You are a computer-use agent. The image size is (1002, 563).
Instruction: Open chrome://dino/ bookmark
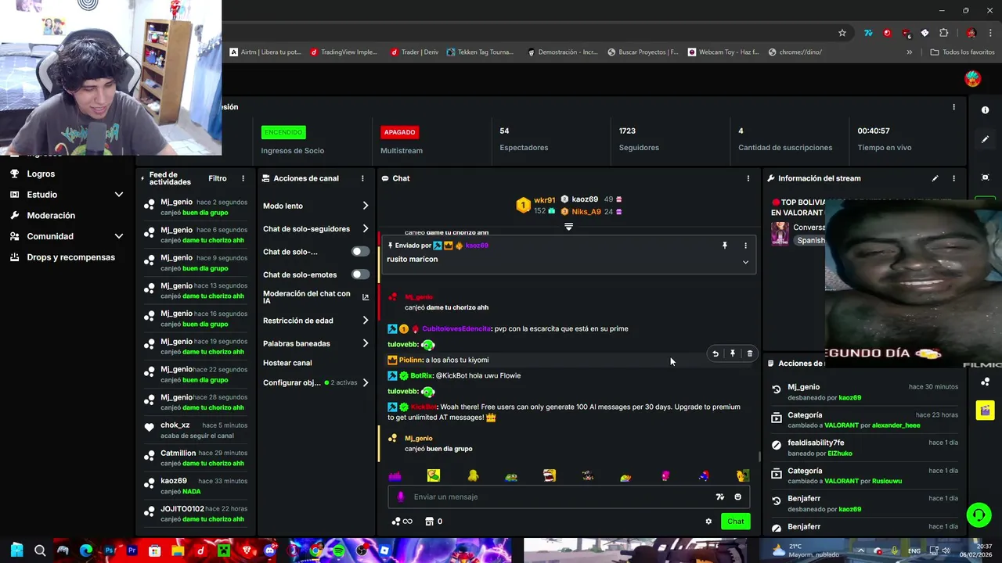point(795,52)
